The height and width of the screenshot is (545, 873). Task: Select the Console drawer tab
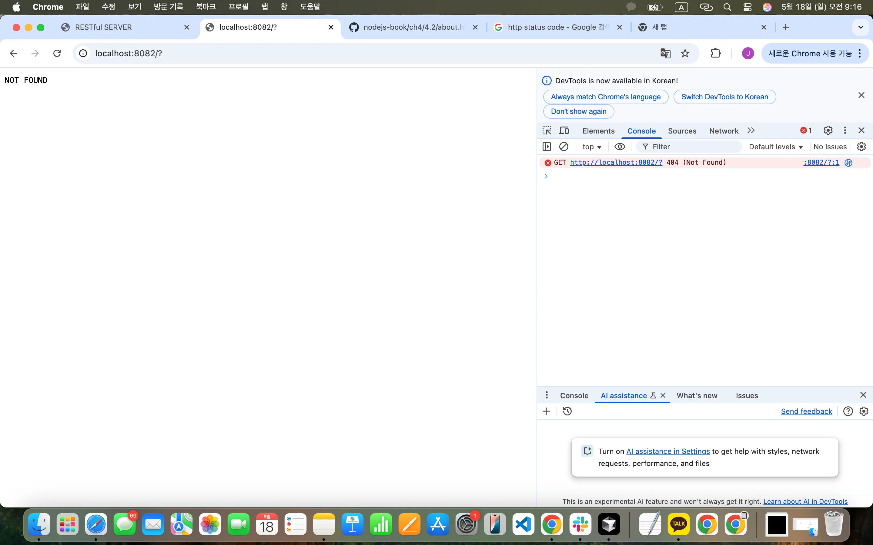[574, 395]
